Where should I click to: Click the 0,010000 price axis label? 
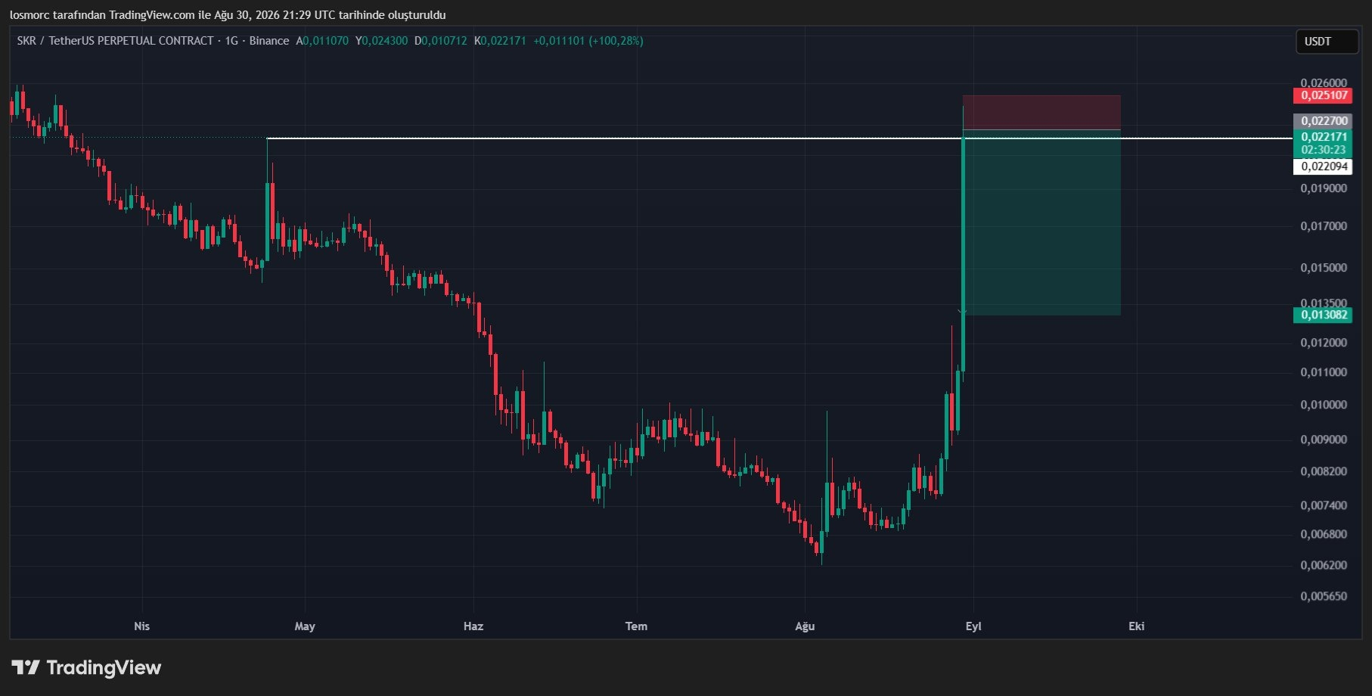1324,405
